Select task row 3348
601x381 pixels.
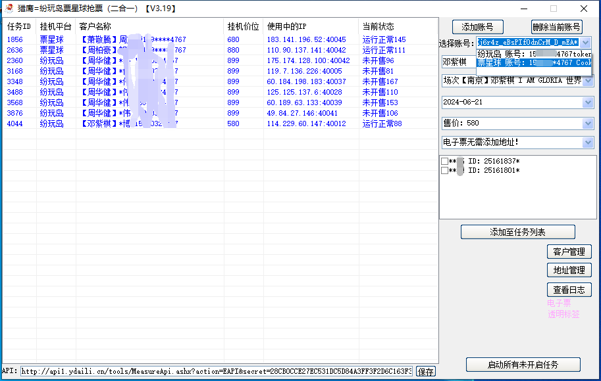[221, 81]
